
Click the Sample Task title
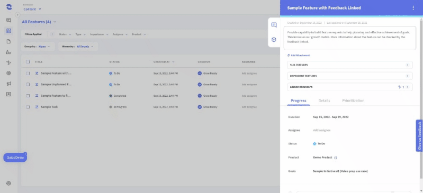click(x=49, y=107)
